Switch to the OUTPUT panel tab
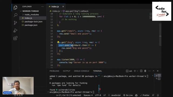 pos(66,71)
